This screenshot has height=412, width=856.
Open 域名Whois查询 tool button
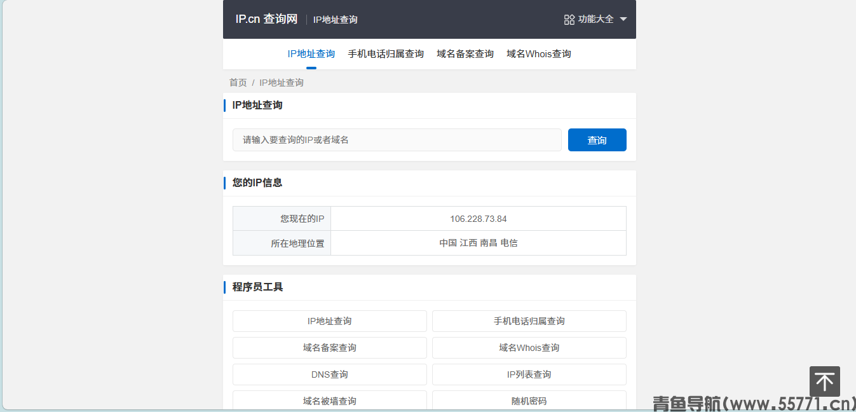(x=529, y=348)
